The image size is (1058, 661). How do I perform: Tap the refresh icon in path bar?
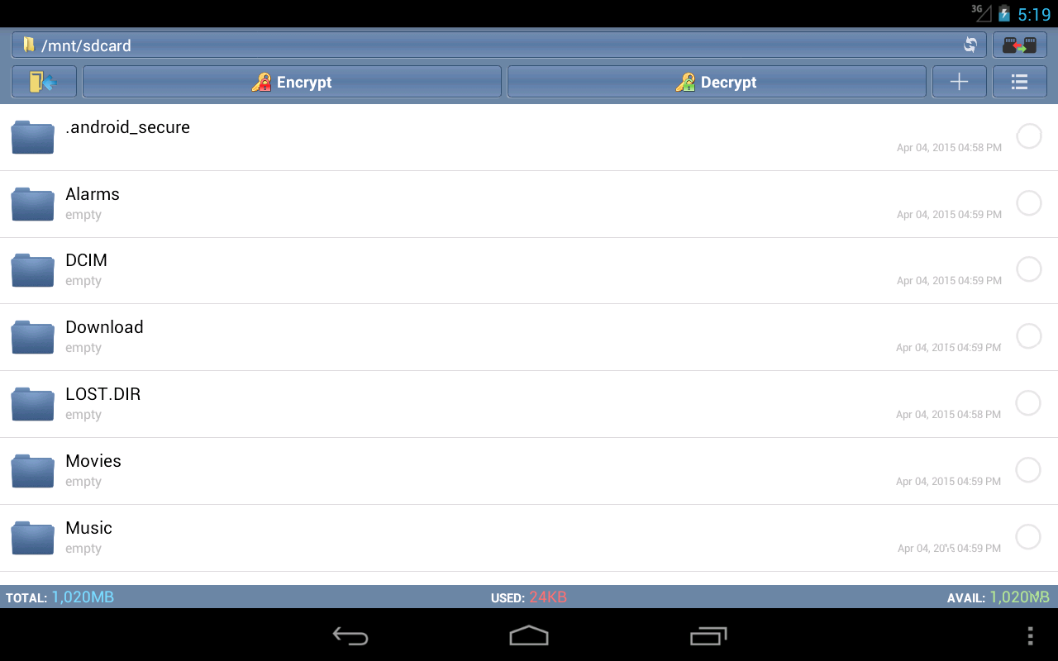pos(970,45)
